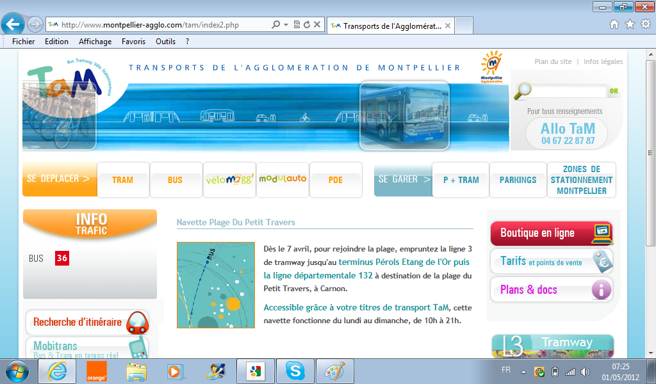
Task: Show hidden system tray icons
Action: tap(523, 372)
